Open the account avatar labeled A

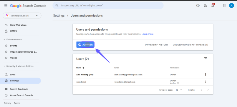point(231,6)
